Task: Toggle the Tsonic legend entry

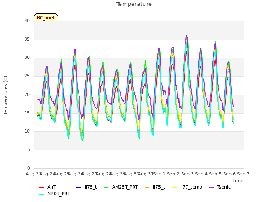Action: pos(220,187)
